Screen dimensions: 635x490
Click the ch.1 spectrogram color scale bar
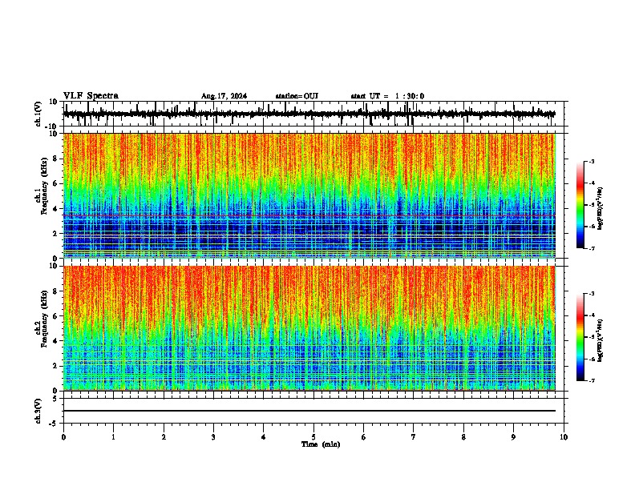[x=580, y=205]
